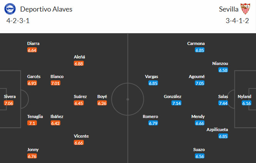The height and width of the screenshot is (163, 256).
Task: Open player González's details
Action: tap(173, 96)
